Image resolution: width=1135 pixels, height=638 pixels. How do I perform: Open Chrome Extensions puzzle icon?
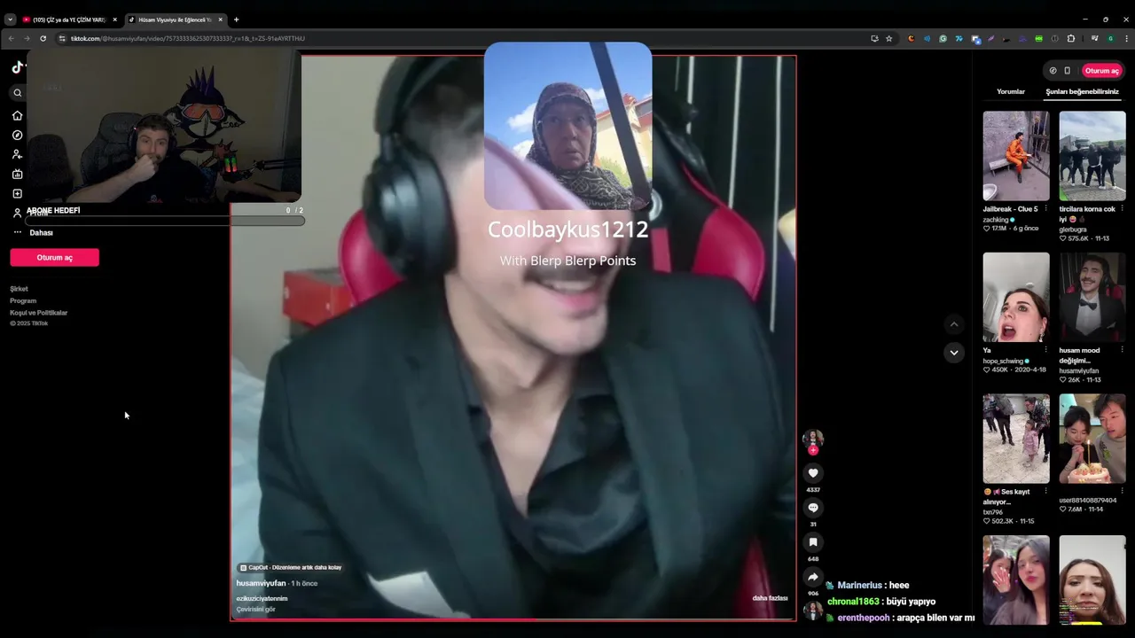[1071, 38]
